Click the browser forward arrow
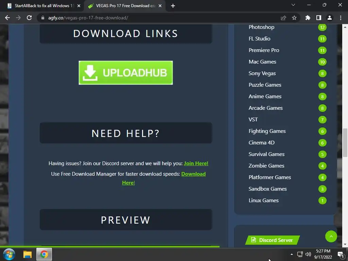This screenshot has height=261, width=348. [x=18, y=18]
